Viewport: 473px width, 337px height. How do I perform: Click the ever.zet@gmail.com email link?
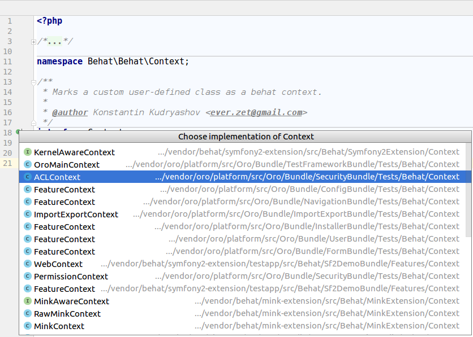point(256,112)
